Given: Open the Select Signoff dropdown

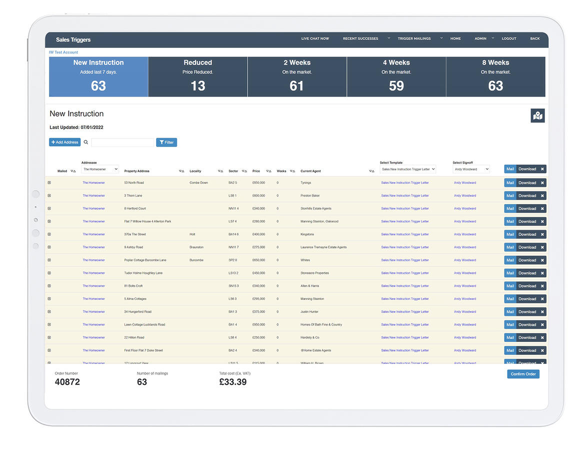Looking at the screenshot, I should point(471,169).
